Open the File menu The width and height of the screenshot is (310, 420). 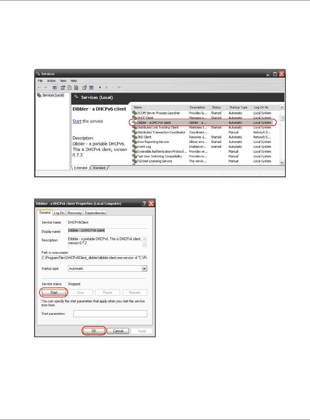click(x=40, y=81)
